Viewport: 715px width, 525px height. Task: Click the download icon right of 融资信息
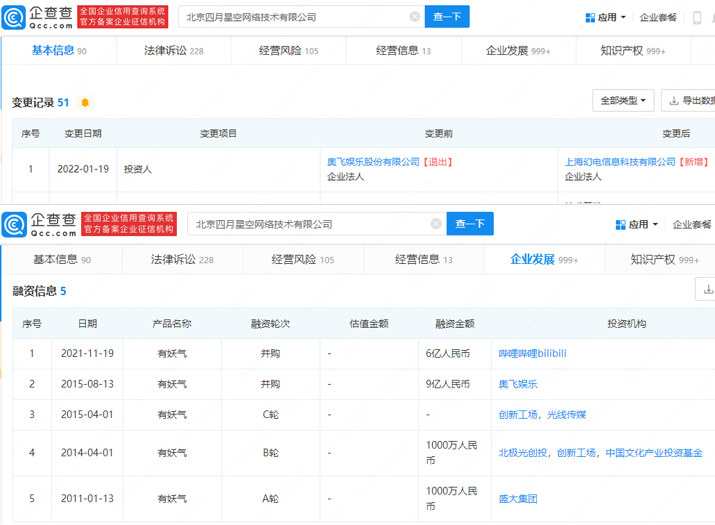click(707, 289)
